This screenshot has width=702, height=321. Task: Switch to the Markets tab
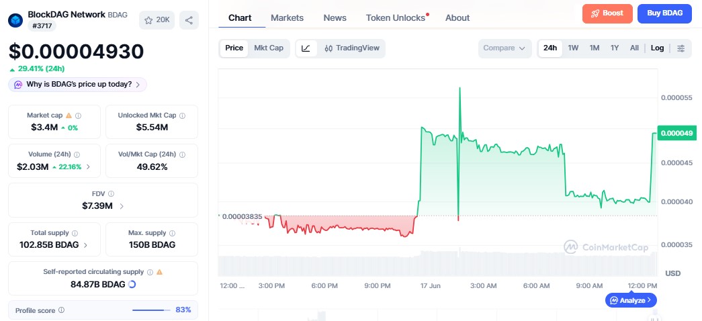[x=287, y=18]
